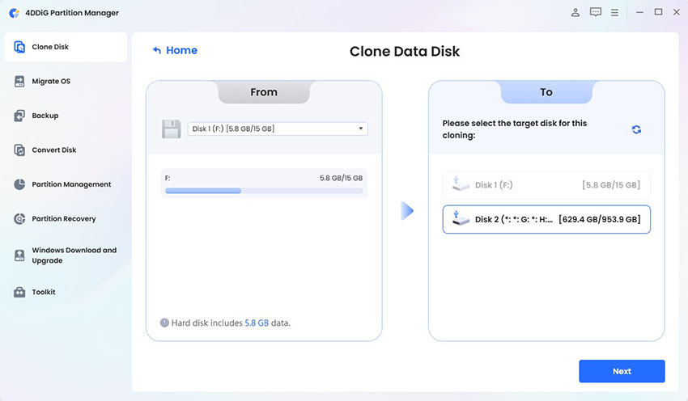
Task: Click the 5.8 GB data size text
Action: point(255,323)
